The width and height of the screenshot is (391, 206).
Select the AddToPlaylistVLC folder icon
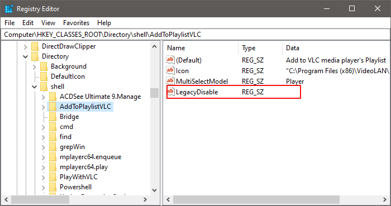pyautogui.click(x=53, y=107)
